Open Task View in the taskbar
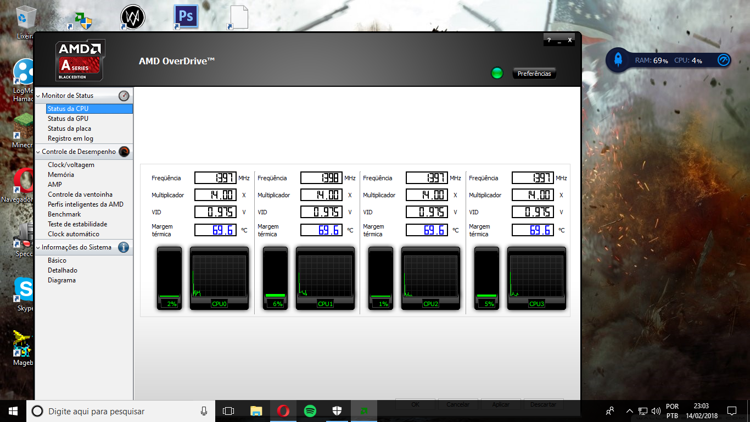 (x=228, y=411)
